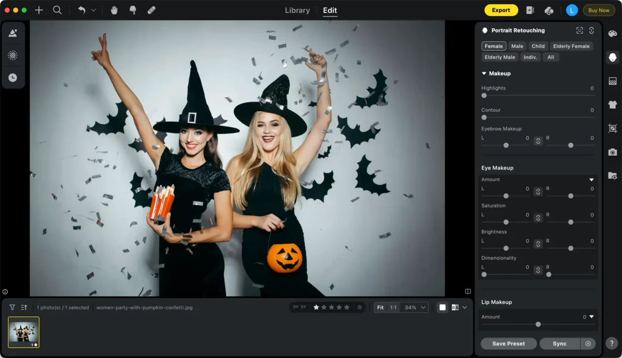The height and width of the screenshot is (358, 622).
Task: Toggle Brightness left-right link
Action: click(x=538, y=244)
